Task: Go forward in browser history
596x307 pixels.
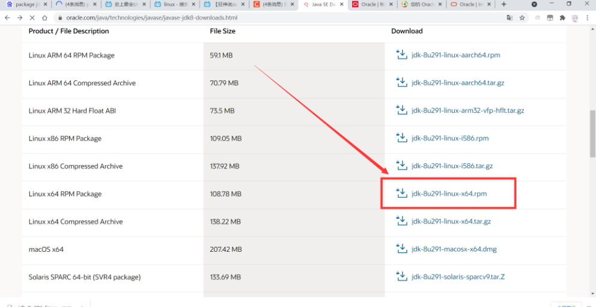Action: coord(19,18)
